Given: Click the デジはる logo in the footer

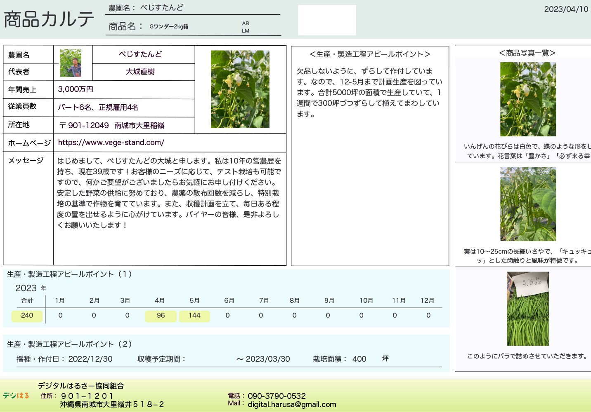Looking at the screenshot, I should coord(16,396).
